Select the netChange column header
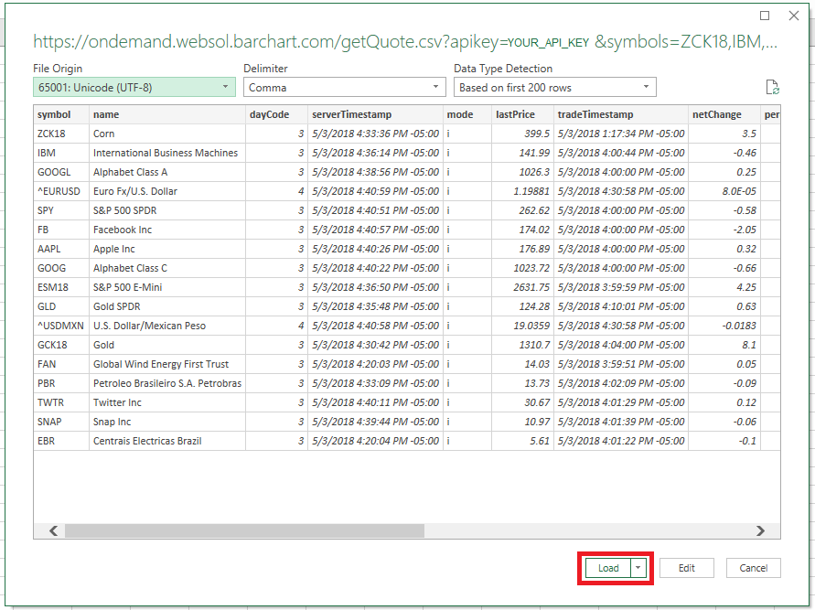815x610 pixels. coord(724,114)
